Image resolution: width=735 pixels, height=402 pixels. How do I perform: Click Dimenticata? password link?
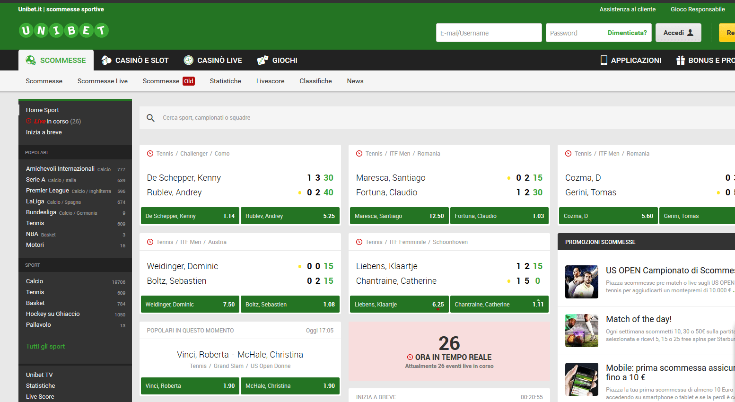click(627, 33)
